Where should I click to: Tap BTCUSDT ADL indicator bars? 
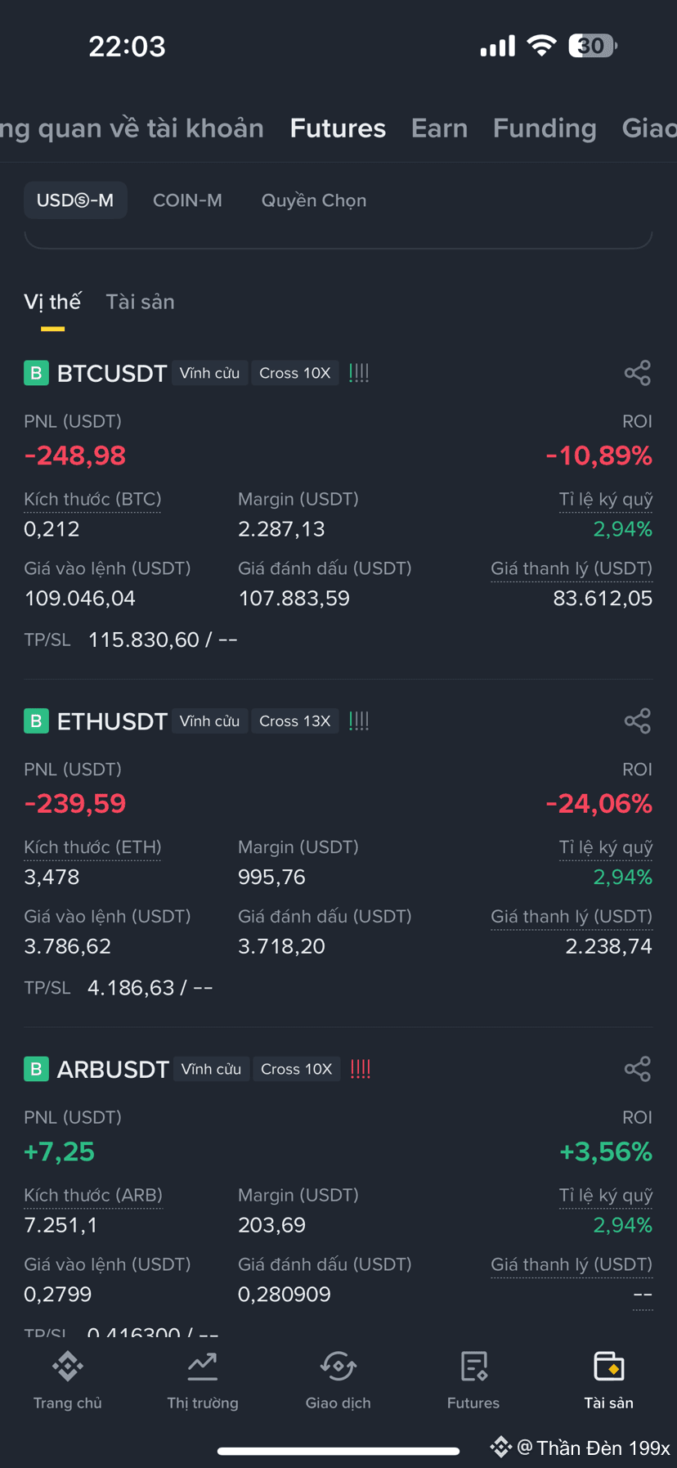359,373
